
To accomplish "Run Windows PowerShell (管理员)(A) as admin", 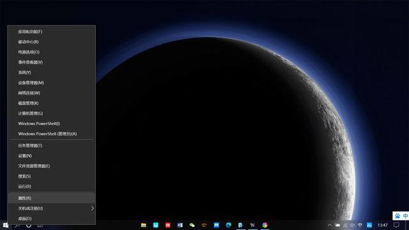I will click(x=51, y=134).
